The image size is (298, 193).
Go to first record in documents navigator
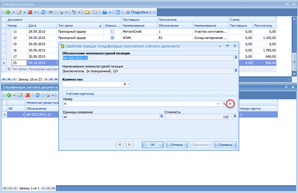point(3,79)
